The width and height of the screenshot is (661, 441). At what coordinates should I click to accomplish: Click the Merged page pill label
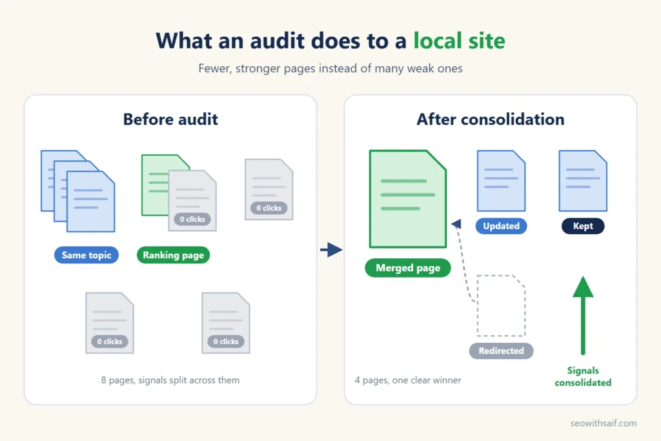click(408, 268)
